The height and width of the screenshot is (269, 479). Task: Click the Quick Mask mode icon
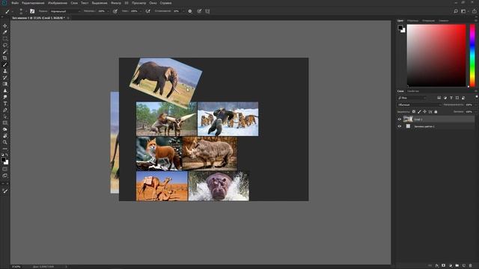click(5, 169)
